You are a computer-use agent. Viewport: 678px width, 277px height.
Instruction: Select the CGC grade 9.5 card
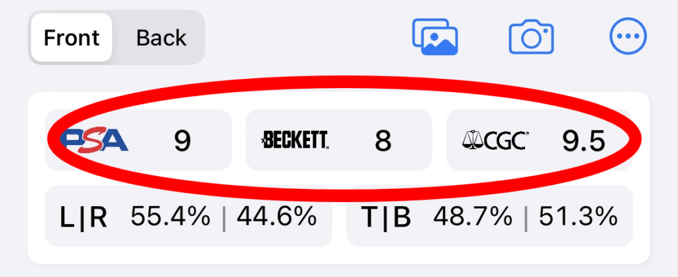tap(540, 140)
